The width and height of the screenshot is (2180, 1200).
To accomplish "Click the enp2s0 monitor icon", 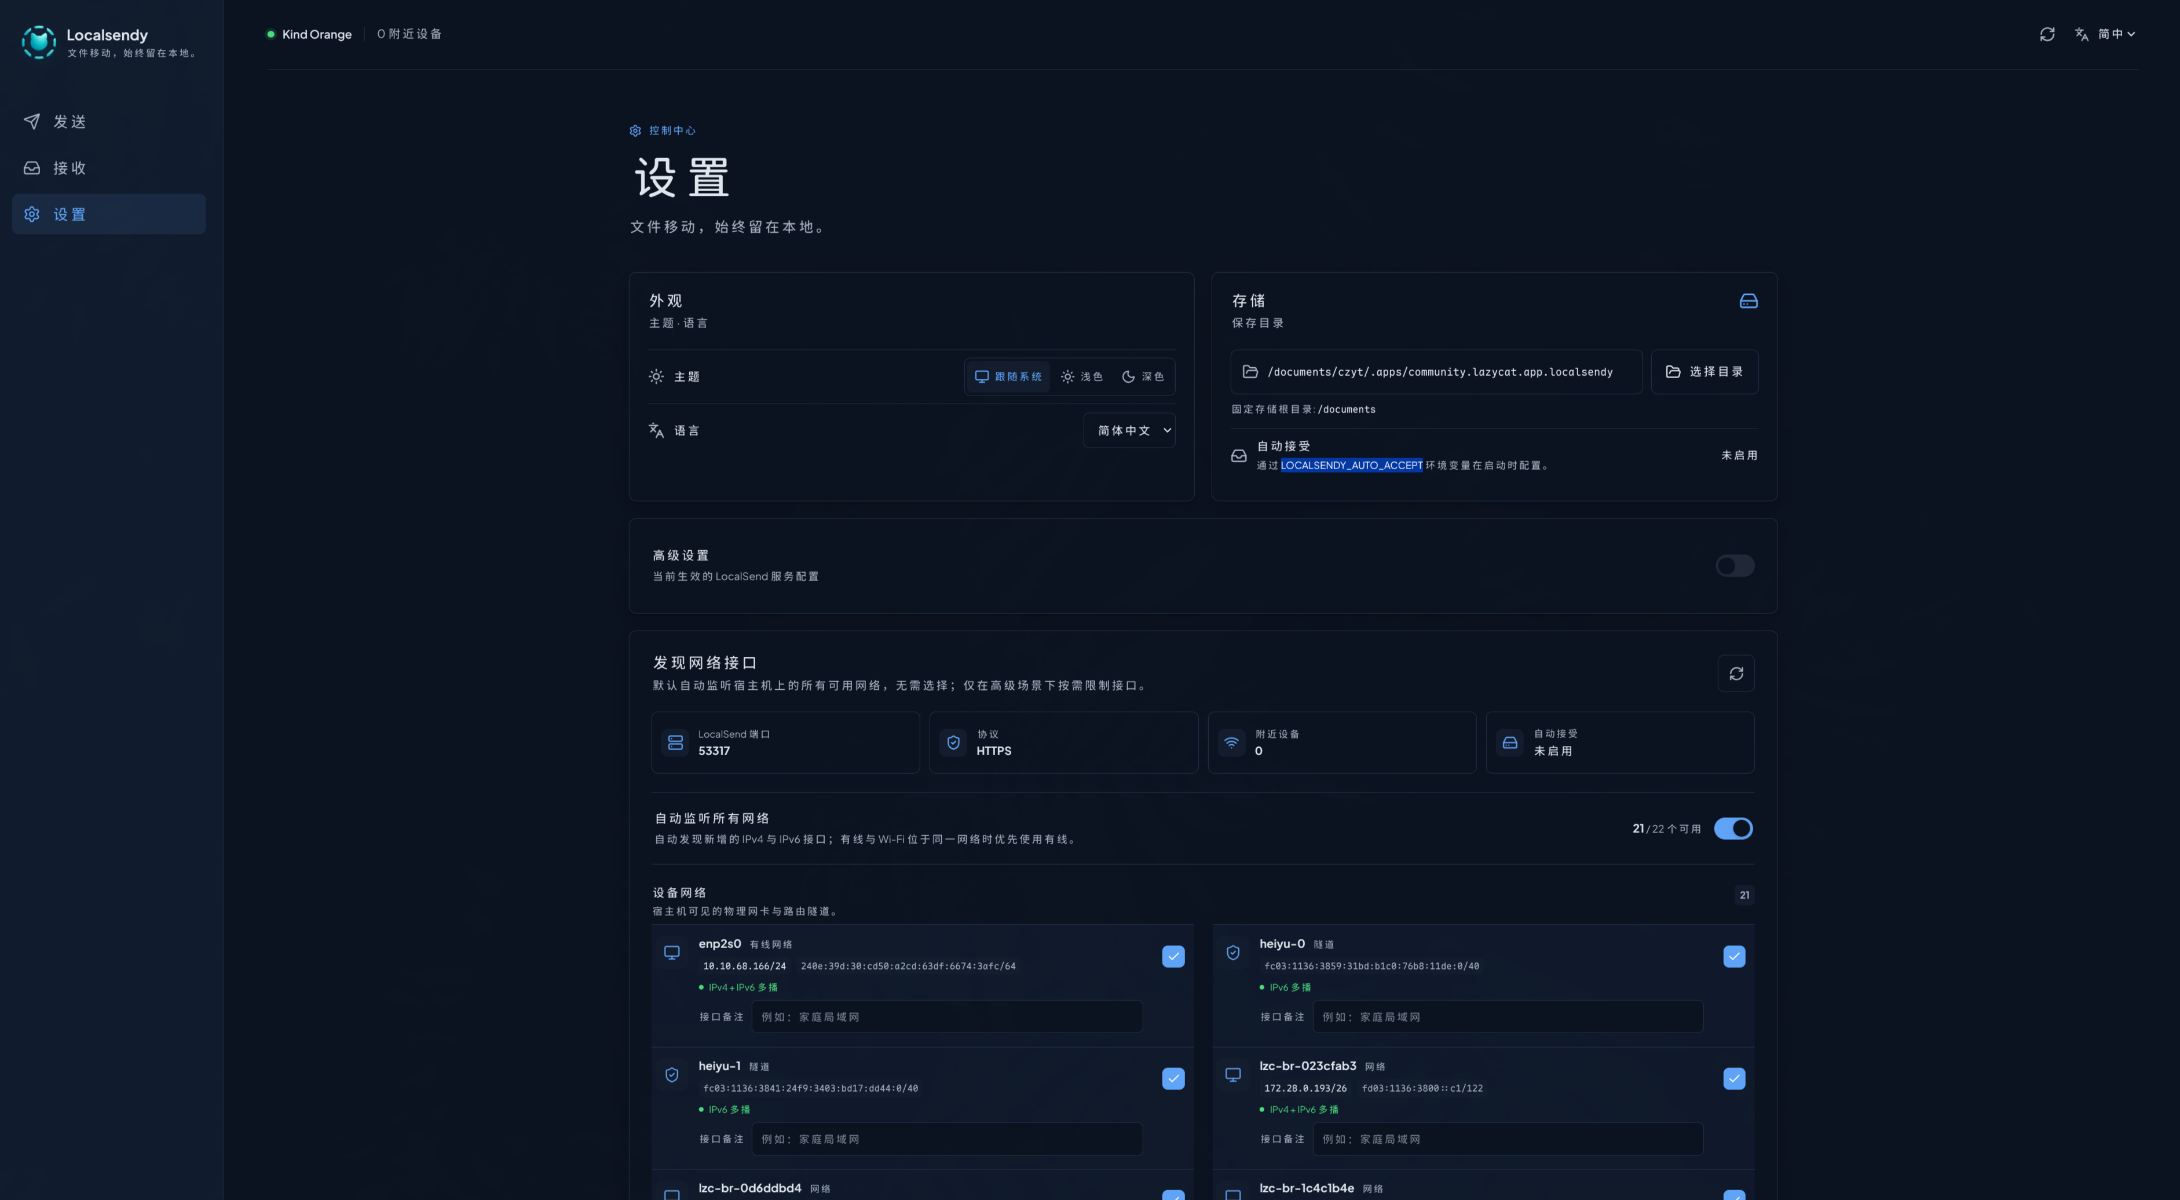I will pos(672,953).
